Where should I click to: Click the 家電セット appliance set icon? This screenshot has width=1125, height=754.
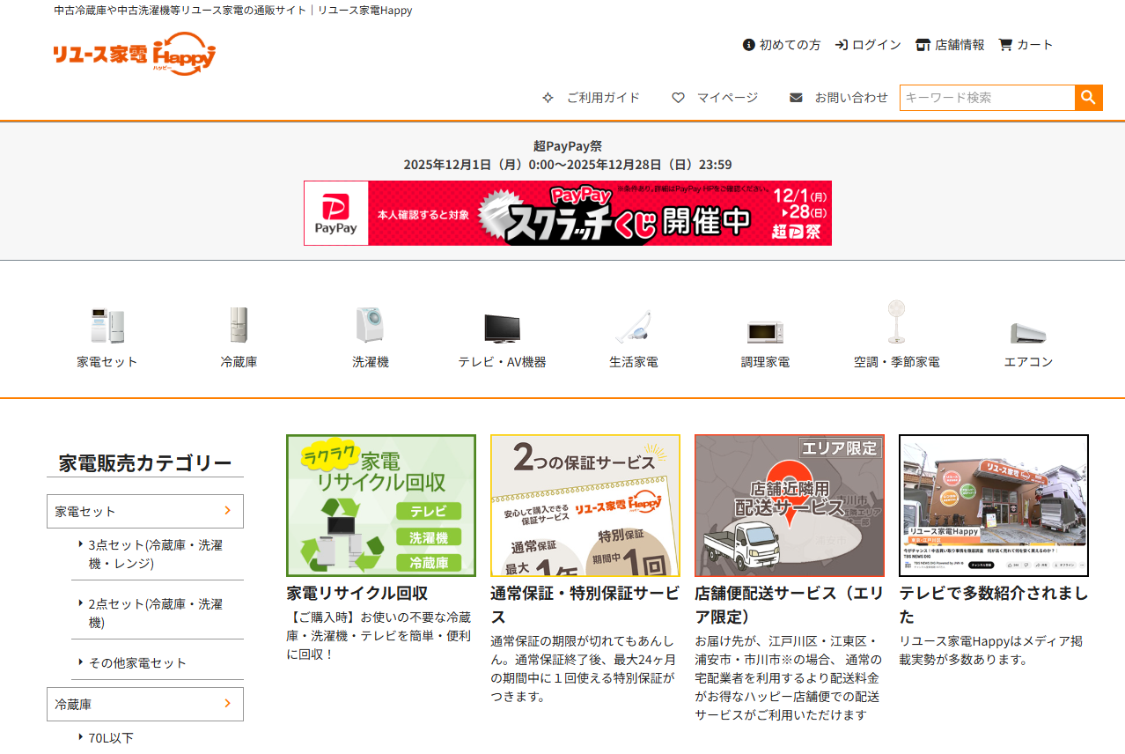coord(107,326)
